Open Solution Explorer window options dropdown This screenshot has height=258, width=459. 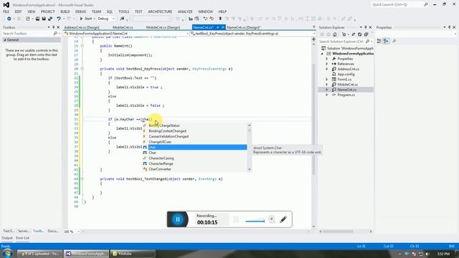[361, 27]
